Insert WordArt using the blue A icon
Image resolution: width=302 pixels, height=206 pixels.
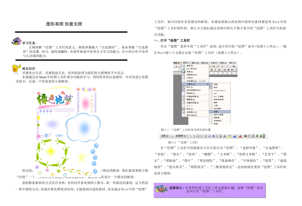tap(213, 136)
